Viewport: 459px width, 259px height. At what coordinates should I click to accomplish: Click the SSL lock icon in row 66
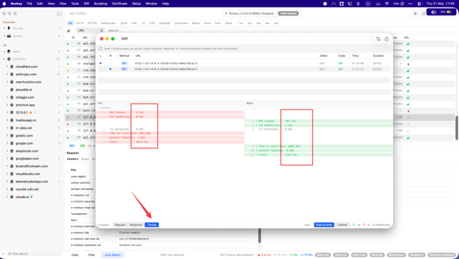(409, 44)
